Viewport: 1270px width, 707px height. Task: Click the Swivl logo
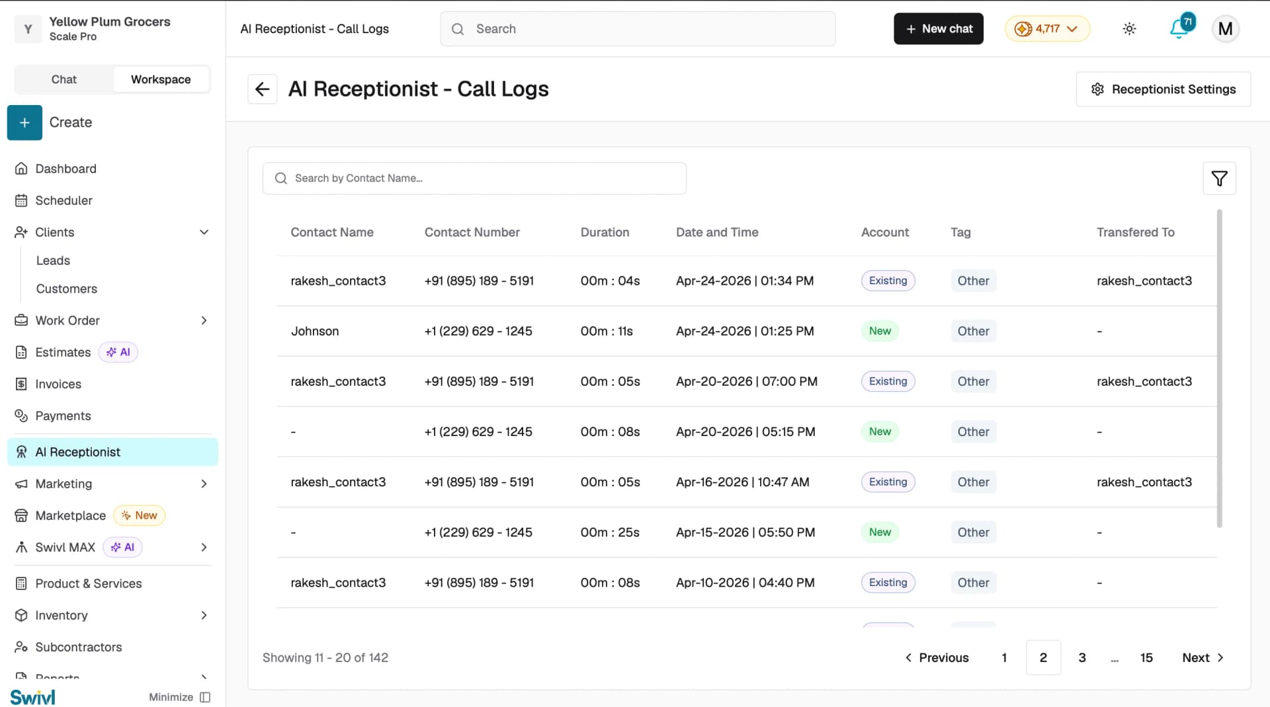pyautogui.click(x=32, y=697)
